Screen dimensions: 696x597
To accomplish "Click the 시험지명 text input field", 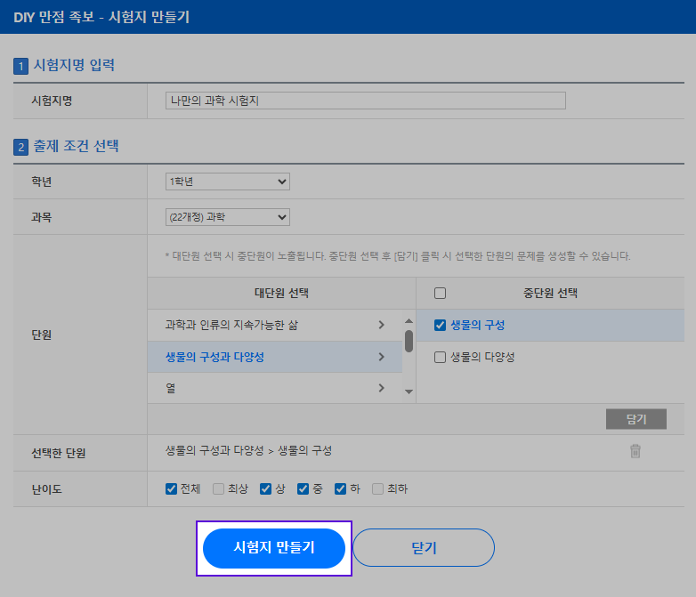I will (366, 101).
